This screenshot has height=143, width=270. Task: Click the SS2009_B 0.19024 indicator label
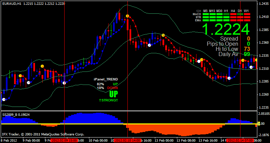[x=16, y=114]
